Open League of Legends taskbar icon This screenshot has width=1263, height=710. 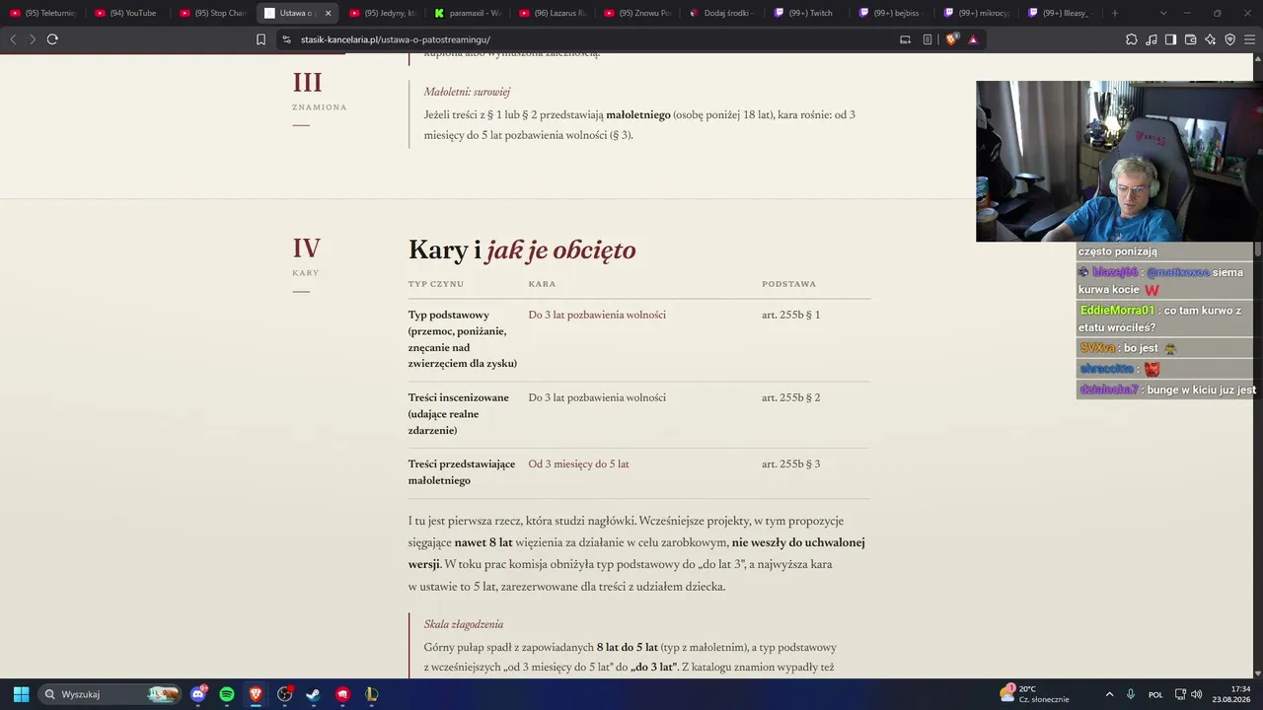click(372, 694)
